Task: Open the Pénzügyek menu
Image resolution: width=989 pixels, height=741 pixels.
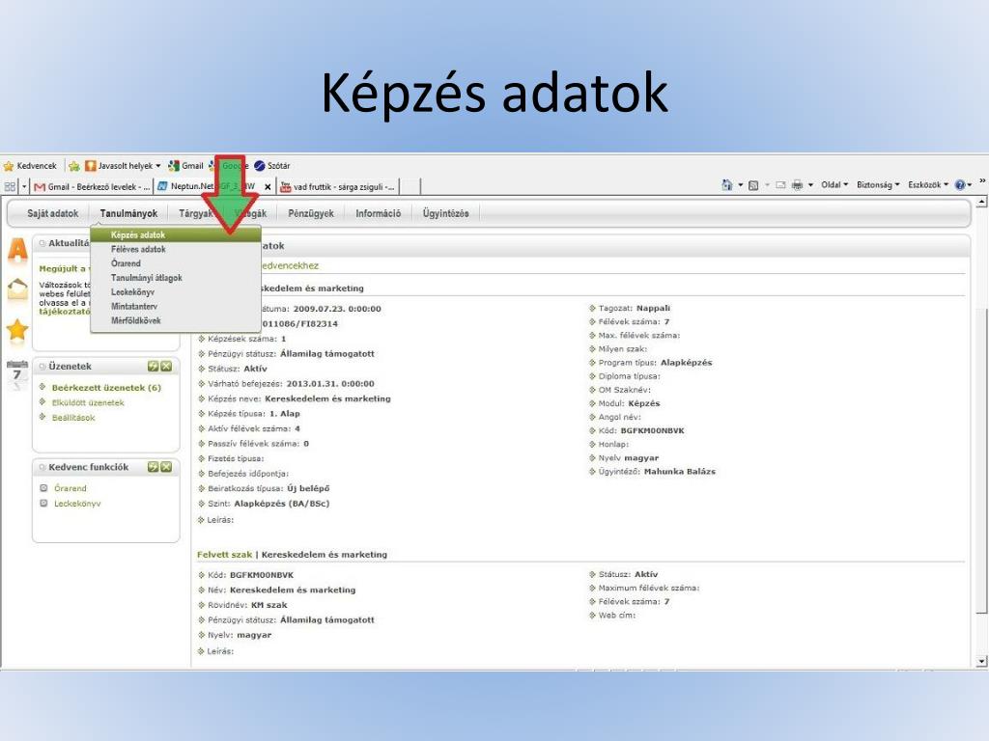Action: pyautogui.click(x=311, y=213)
